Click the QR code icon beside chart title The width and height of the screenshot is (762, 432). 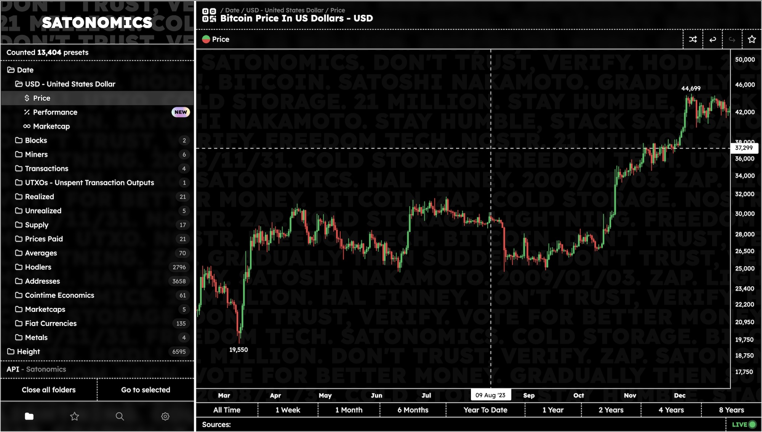209,15
